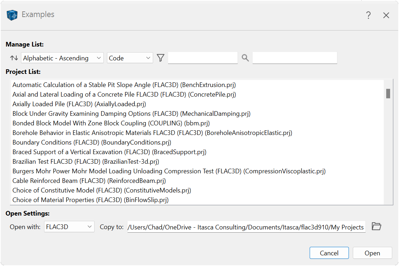Click the project list scrollbar thumb
The height and width of the screenshot is (266, 399).
pyautogui.click(x=388, y=93)
